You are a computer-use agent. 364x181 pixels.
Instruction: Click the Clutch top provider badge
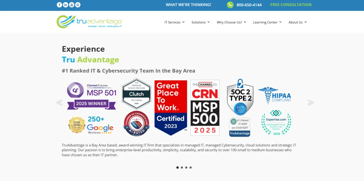136,94
